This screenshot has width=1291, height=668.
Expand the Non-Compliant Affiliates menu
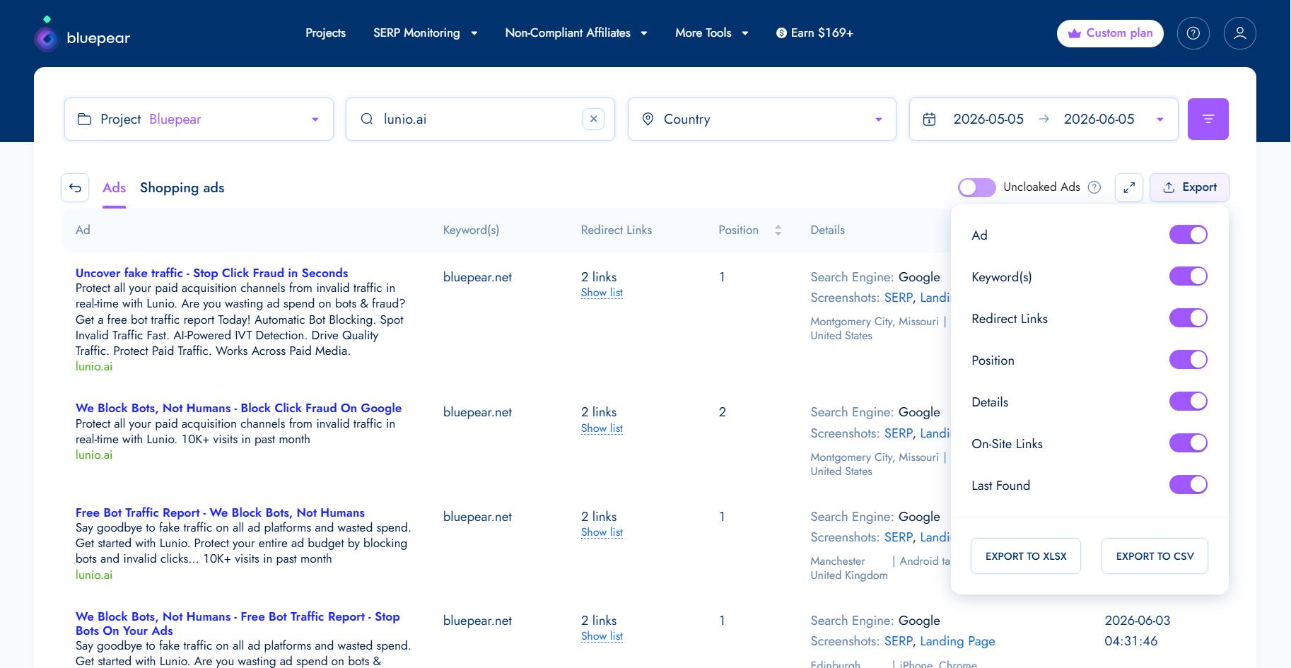pos(576,33)
